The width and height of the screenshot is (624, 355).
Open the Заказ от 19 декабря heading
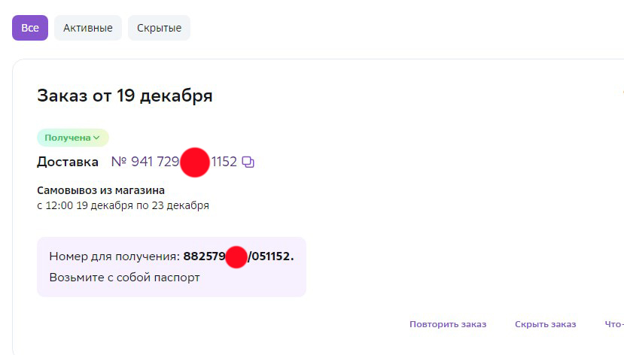pyautogui.click(x=124, y=96)
